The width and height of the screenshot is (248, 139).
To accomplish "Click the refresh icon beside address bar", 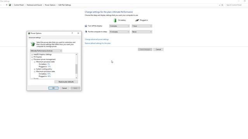I will point(222,5).
